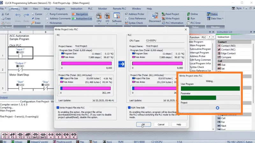
Task: Open the CPU setup icon
Action: (99, 16)
